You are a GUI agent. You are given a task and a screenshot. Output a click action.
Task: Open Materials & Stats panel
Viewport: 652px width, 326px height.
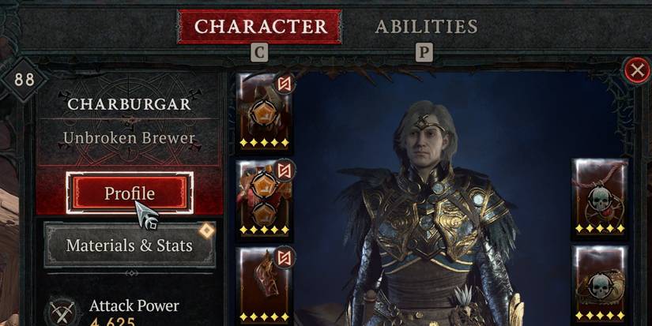click(130, 245)
